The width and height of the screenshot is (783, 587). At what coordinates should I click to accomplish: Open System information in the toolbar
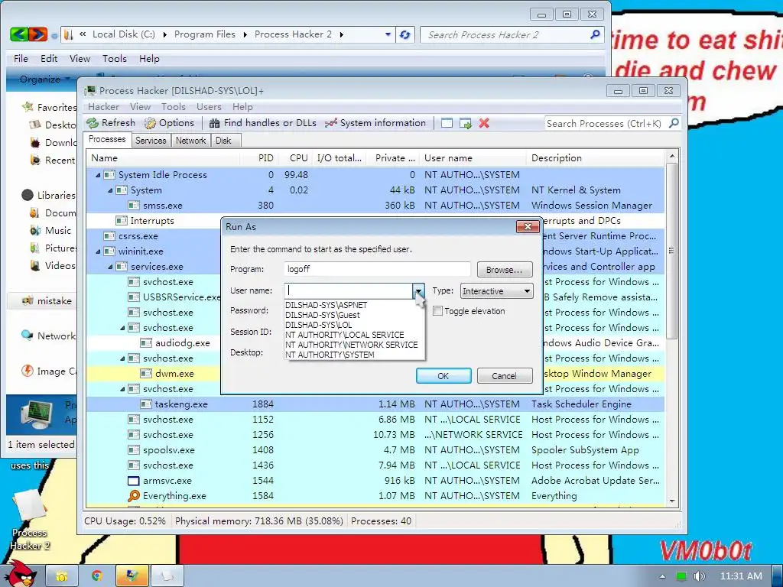click(x=375, y=123)
